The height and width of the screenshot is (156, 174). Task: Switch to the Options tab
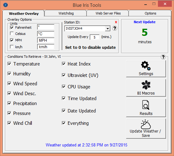coord(150,13)
